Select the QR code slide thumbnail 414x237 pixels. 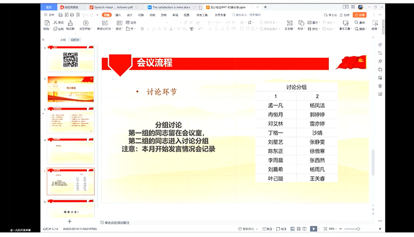click(70, 59)
